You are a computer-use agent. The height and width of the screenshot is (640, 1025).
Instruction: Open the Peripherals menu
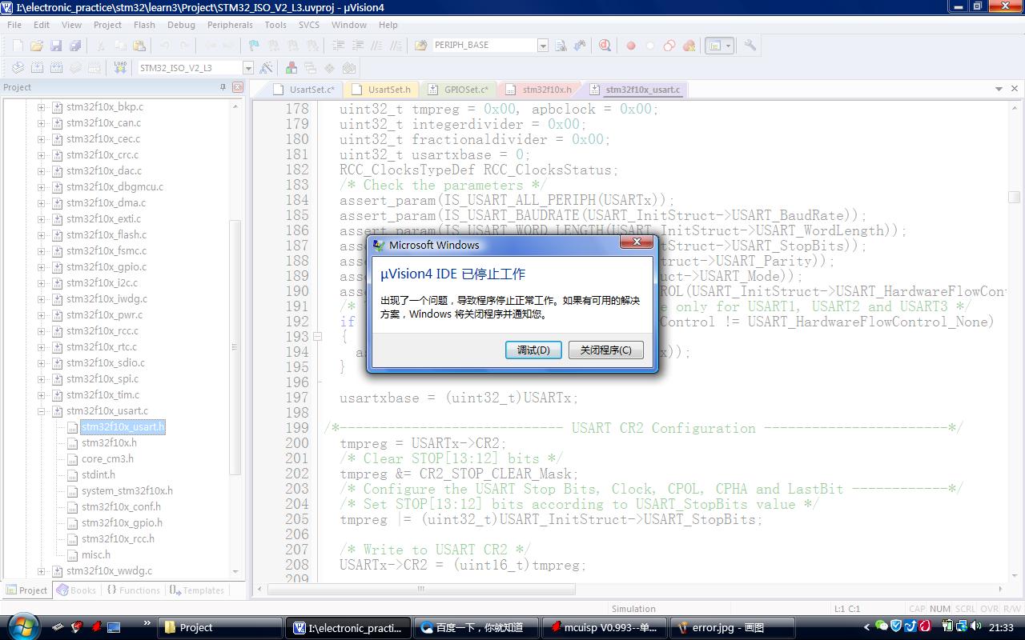click(x=230, y=25)
